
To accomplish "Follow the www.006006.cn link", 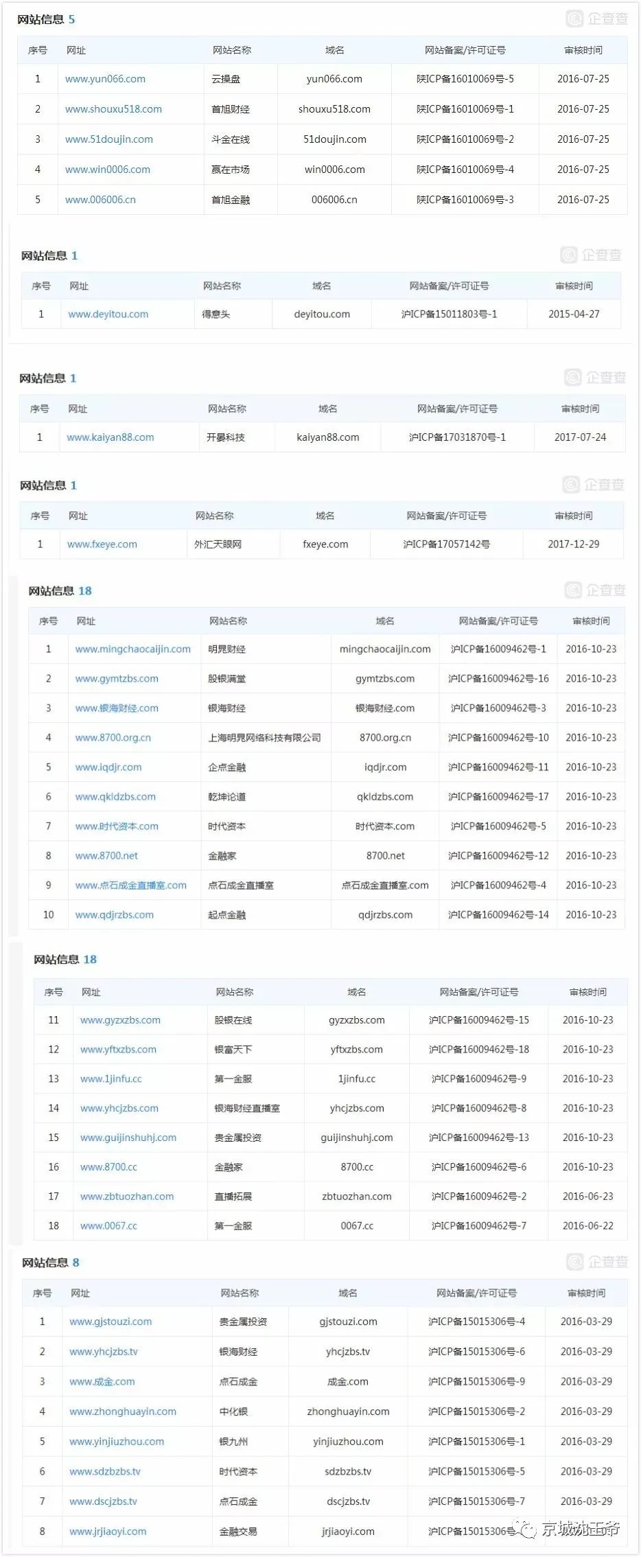I will tap(100, 200).
